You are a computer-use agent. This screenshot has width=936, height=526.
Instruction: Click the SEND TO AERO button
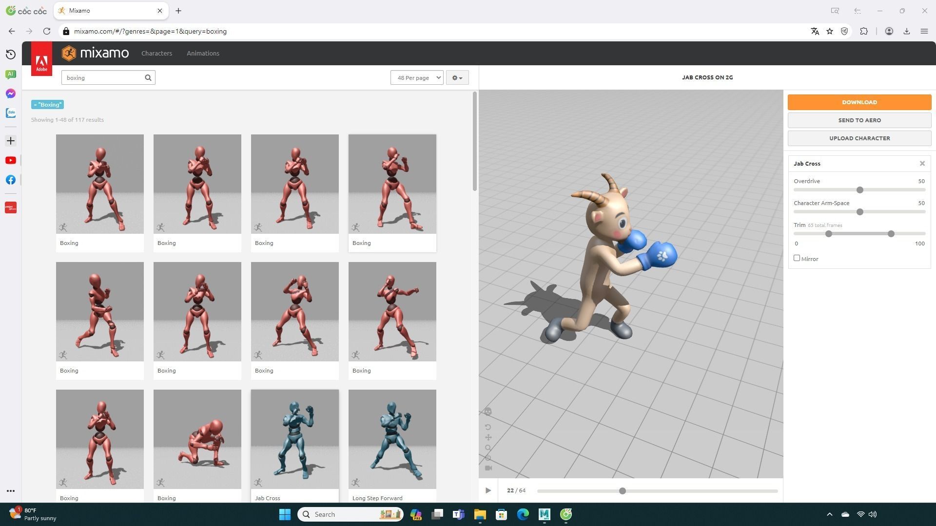(x=859, y=120)
